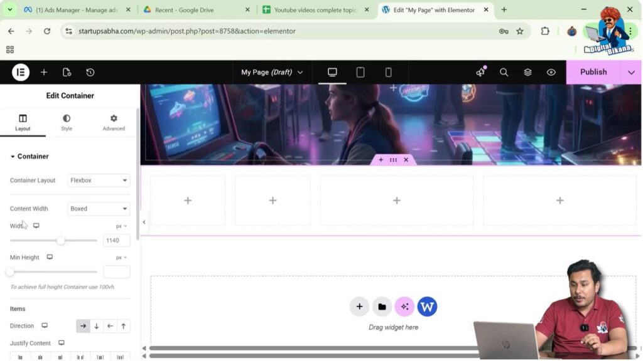Collapse the Container section

tap(30, 156)
